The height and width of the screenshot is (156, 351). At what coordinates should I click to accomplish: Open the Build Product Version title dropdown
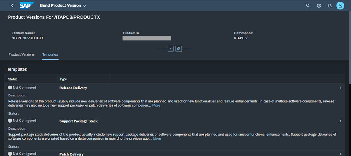63,5
